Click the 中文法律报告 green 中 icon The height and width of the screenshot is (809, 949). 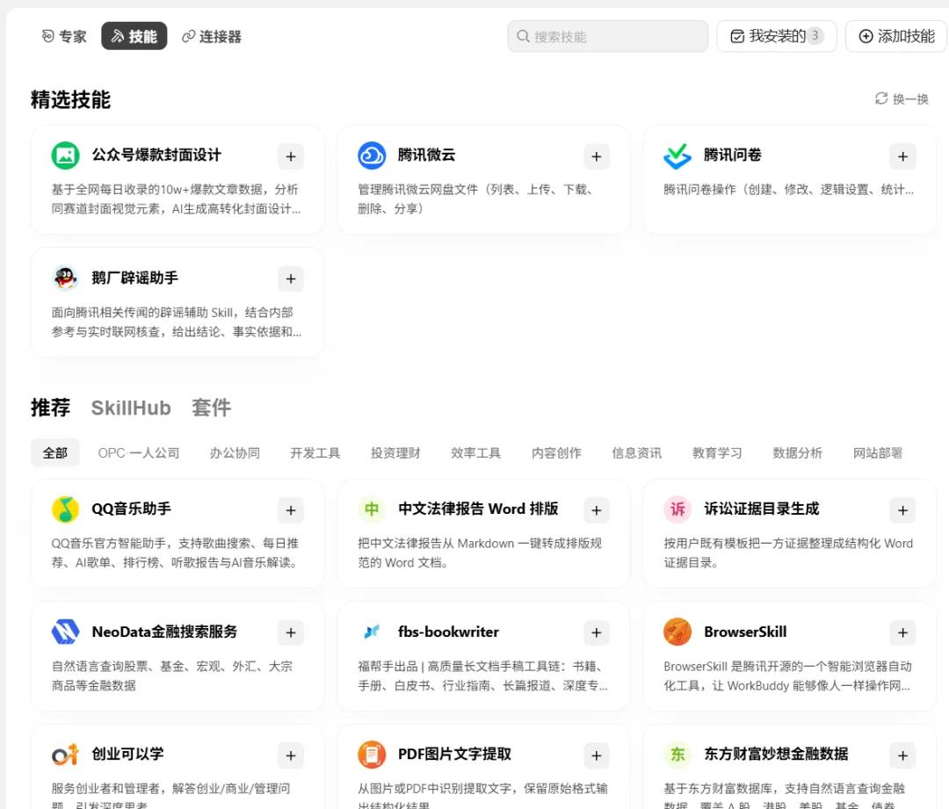372,509
